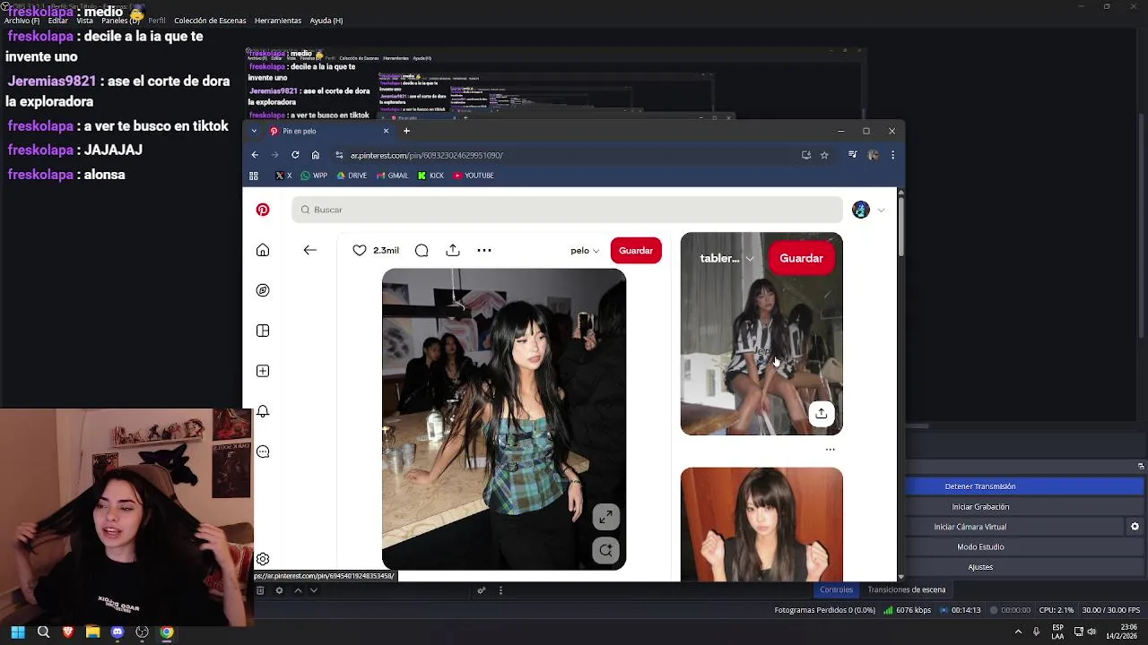Go back with the pin's left arrow
This screenshot has height=645, width=1148.
pyautogui.click(x=309, y=250)
